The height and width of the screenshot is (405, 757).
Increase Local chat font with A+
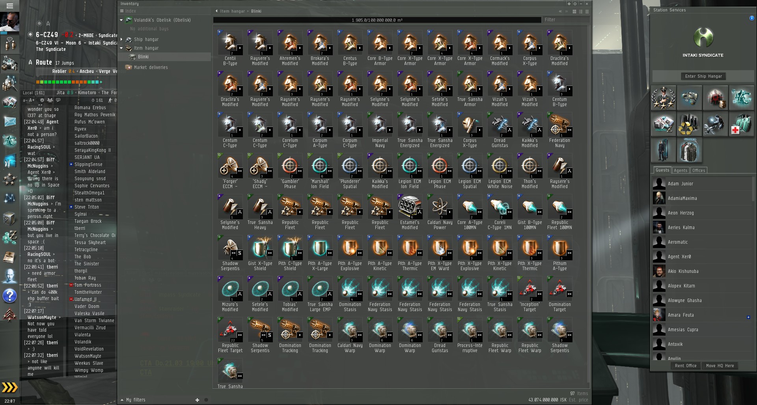pyautogui.click(x=32, y=100)
